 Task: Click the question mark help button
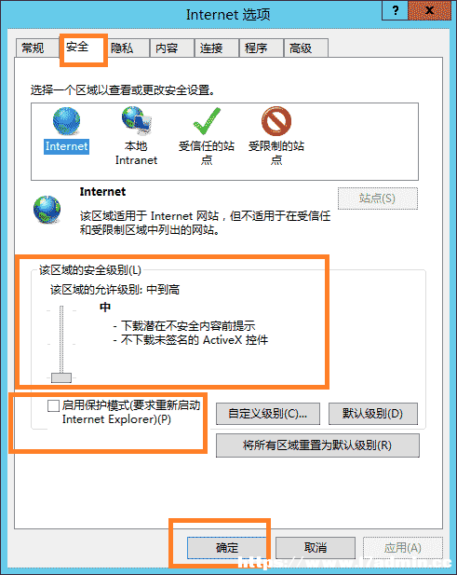coord(395,10)
